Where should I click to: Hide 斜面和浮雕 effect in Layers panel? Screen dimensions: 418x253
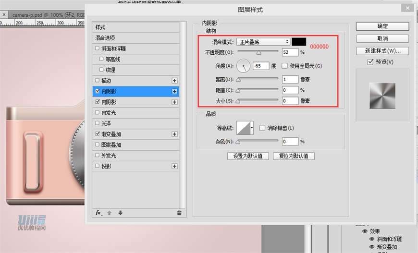tap(372, 239)
